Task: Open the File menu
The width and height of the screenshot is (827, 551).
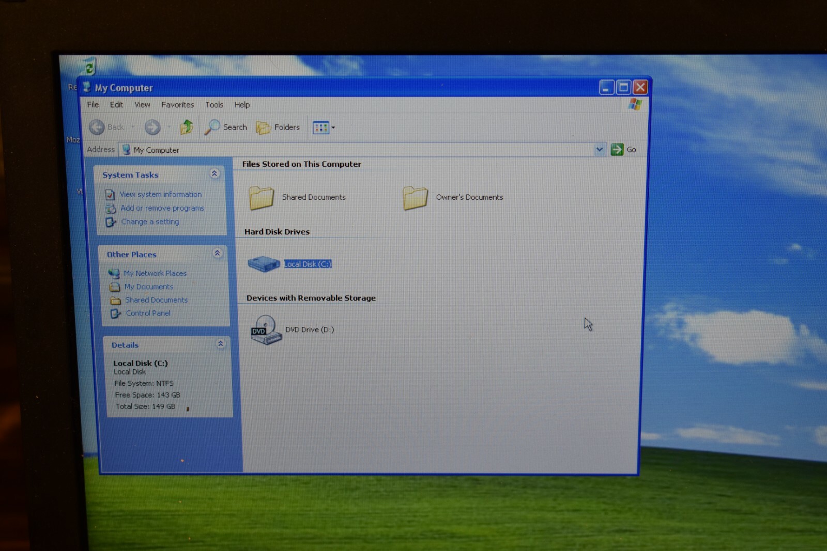Action: click(93, 104)
